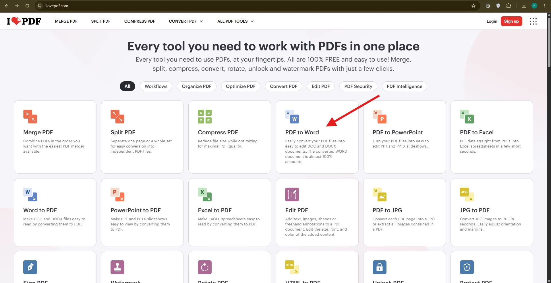Open the Chrome three-dot menu
Image resolution: width=551 pixels, height=283 pixels.
pyautogui.click(x=545, y=6)
